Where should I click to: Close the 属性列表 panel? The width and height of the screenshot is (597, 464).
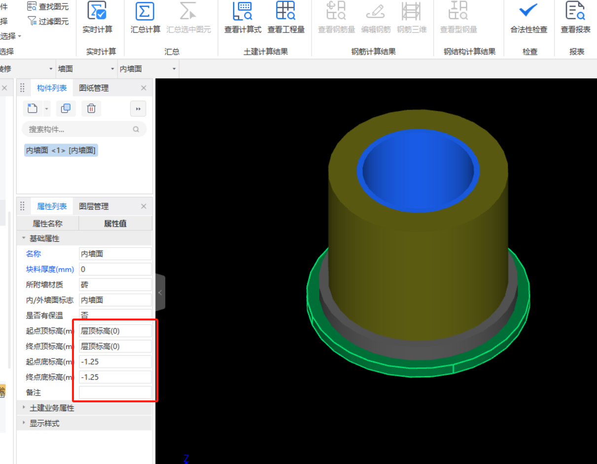pyautogui.click(x=143, y=206)
